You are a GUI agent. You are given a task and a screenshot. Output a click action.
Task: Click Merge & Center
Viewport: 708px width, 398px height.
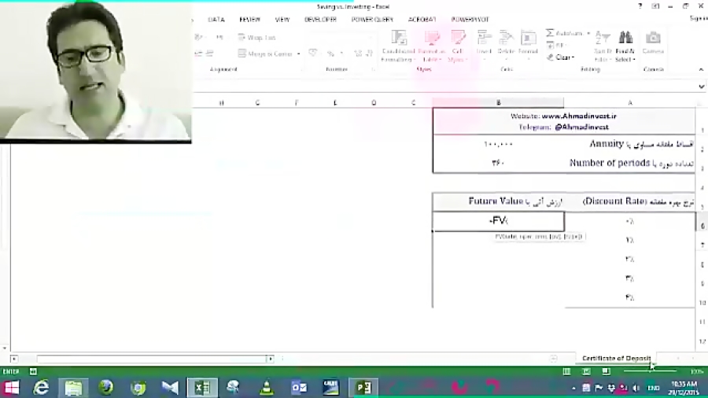tap(266, 53)
